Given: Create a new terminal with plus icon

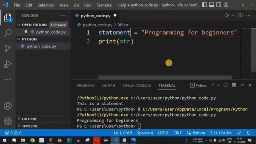Looking at the screenshot, I should point(213,85).
